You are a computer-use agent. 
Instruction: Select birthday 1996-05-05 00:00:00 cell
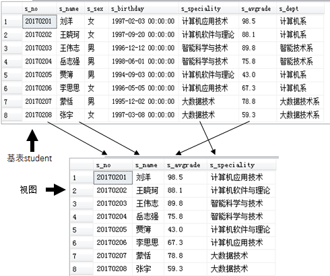[x=143, y=88]
